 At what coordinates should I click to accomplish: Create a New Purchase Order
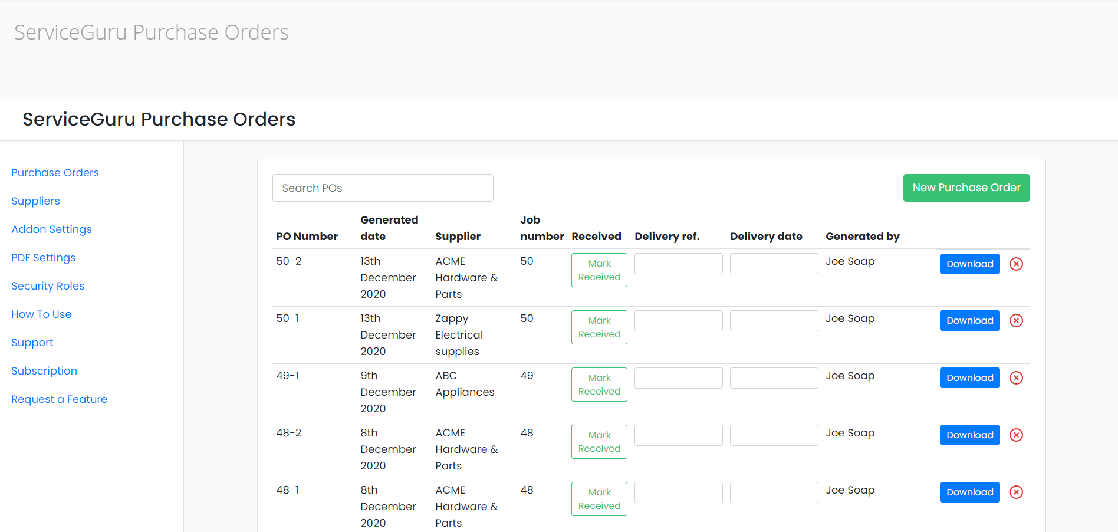click(x=966, y=188)
